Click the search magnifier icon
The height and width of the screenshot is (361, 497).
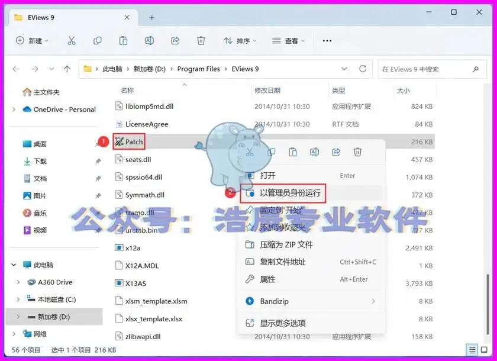[476, 69]
